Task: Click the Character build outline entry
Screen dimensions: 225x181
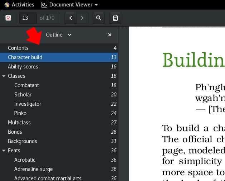Action: [x=25, y=57]
